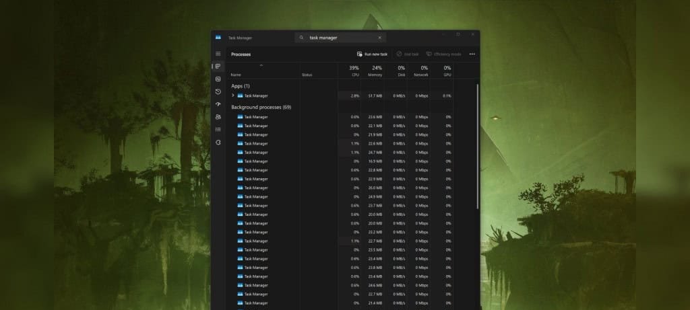Sort processes by the GPU column

[x=441, y=71]
